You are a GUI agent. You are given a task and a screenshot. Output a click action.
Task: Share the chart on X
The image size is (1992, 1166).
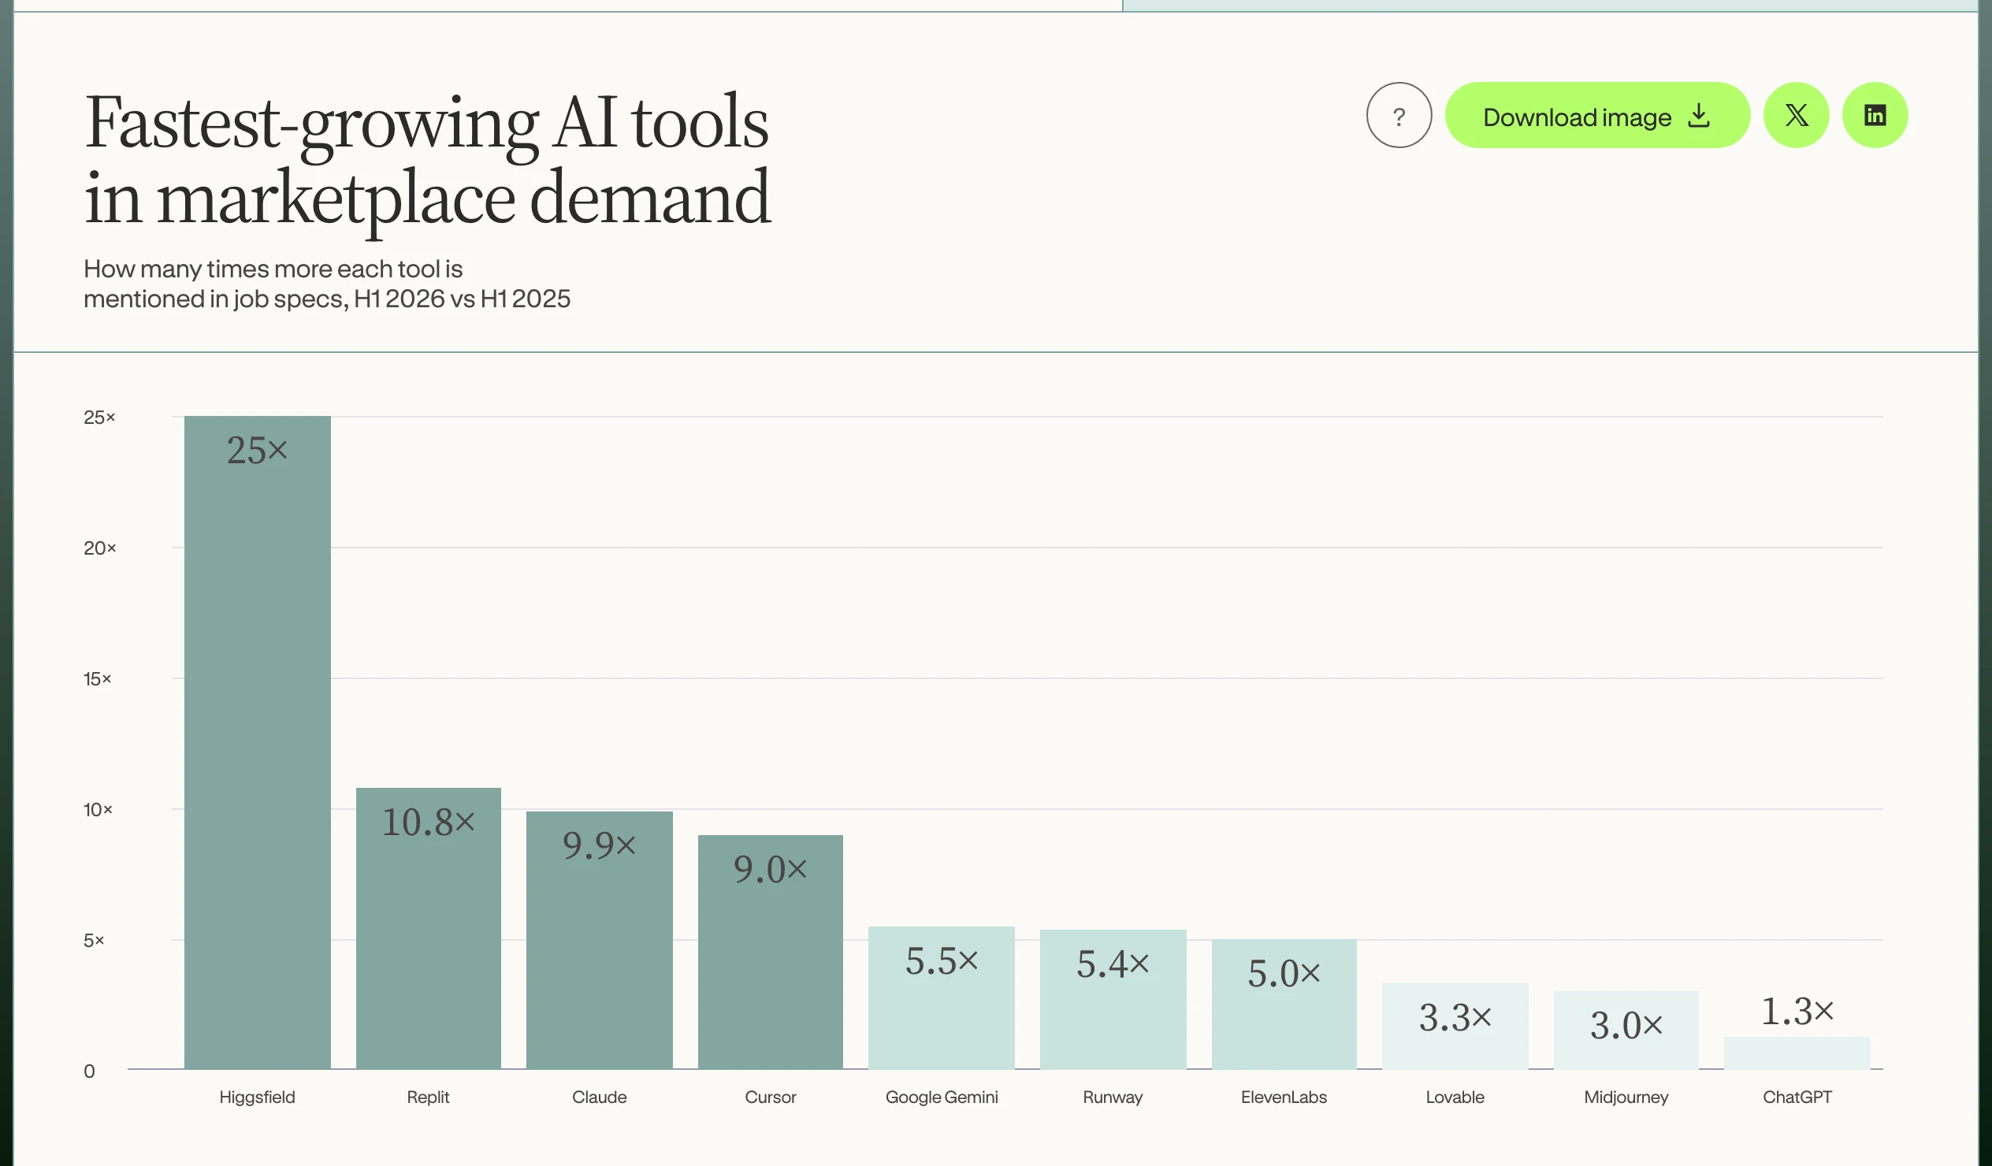click(x=1796, y=115)
